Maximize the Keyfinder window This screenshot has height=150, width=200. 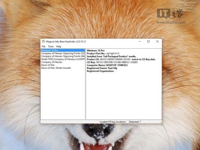click(148, 41)
